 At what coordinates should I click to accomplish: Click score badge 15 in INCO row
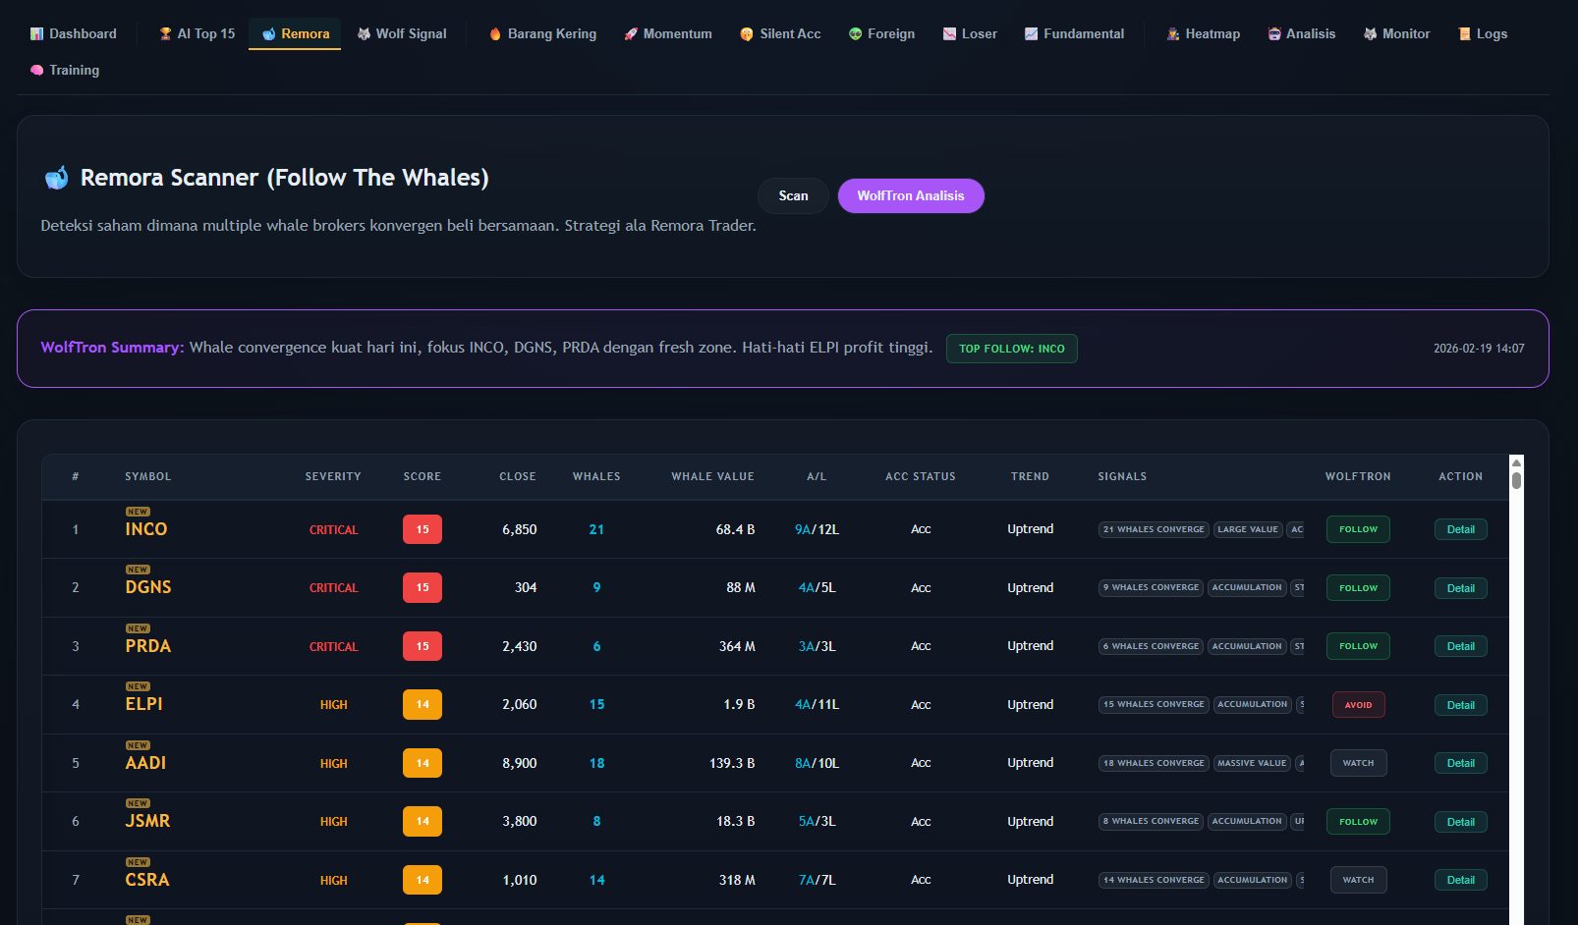[423, 529]
